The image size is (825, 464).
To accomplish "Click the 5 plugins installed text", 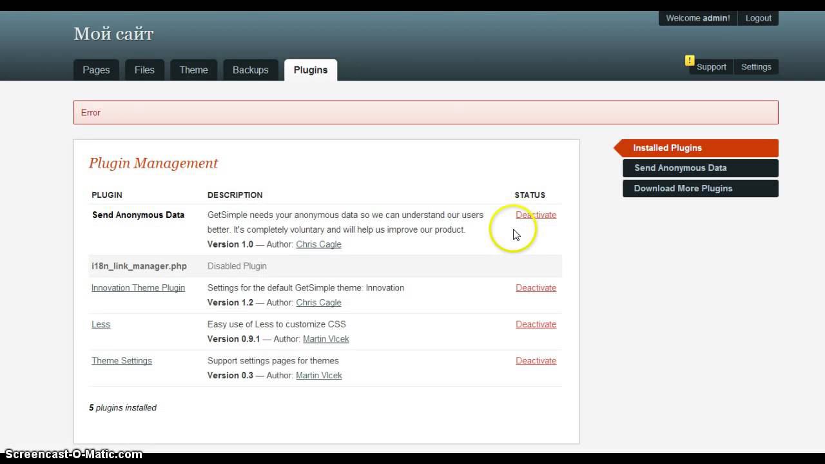I will (122, 408).
